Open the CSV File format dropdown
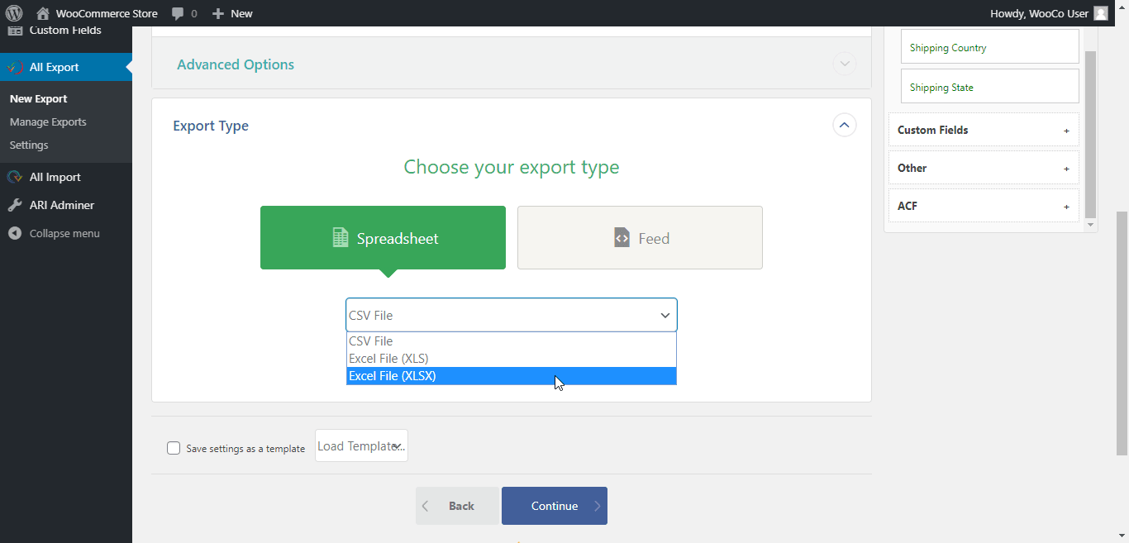This screenshot has height=543, width=1129. tap(512, 315)
